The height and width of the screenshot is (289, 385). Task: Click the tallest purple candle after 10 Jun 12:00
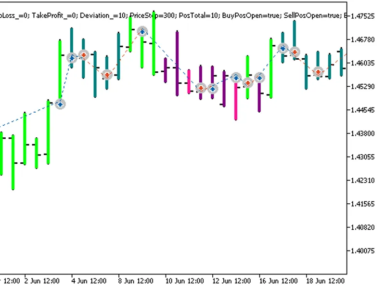(x=177, y=64)
